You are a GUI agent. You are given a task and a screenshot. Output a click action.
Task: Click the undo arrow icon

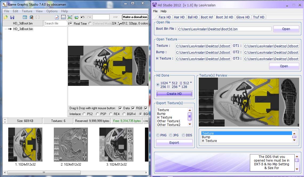pos(83,17)
